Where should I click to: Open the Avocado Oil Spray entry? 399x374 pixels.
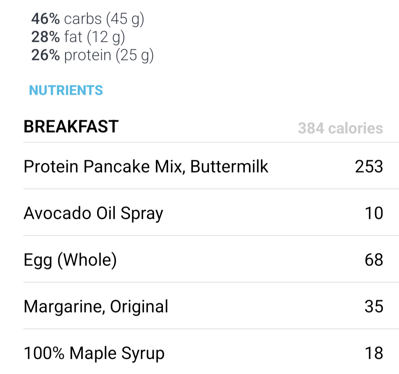click(211, 213)
